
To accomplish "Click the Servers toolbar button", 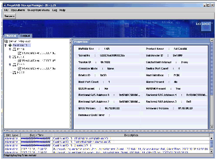I will [9, 16].
